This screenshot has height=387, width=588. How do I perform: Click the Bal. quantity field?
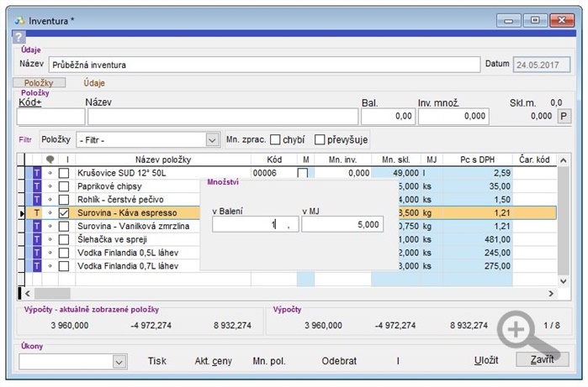coord(388,117)
